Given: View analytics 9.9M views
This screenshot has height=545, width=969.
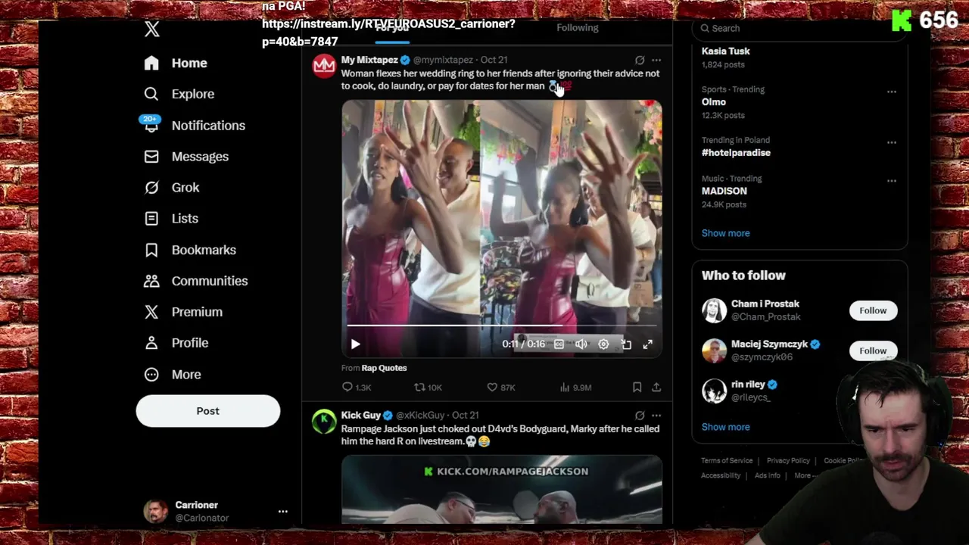Looking at the screenshot, I should tap(575, 388).
